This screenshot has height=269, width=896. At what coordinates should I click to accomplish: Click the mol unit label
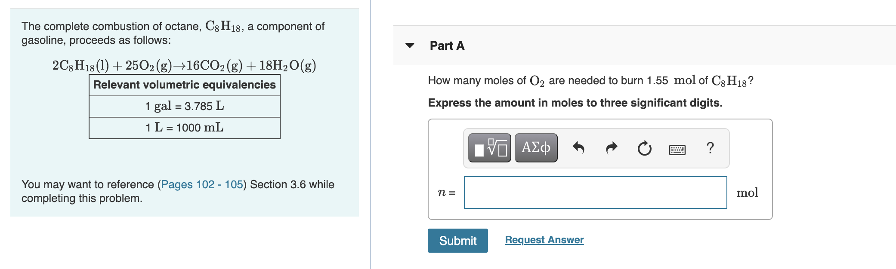coord(748,193)
